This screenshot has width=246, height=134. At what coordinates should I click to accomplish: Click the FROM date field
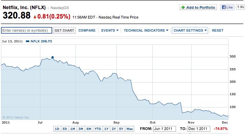tap(165, 129)
